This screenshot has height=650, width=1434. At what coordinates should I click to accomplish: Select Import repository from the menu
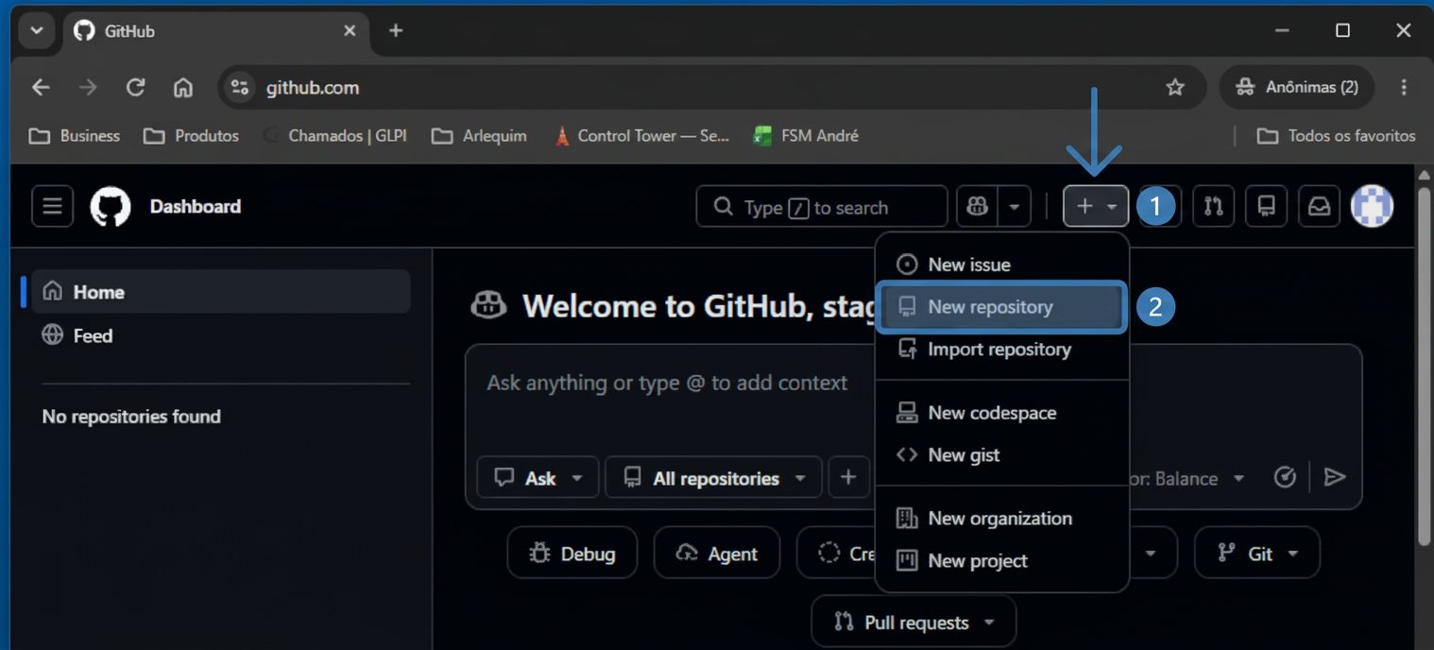click(1002, 349)
